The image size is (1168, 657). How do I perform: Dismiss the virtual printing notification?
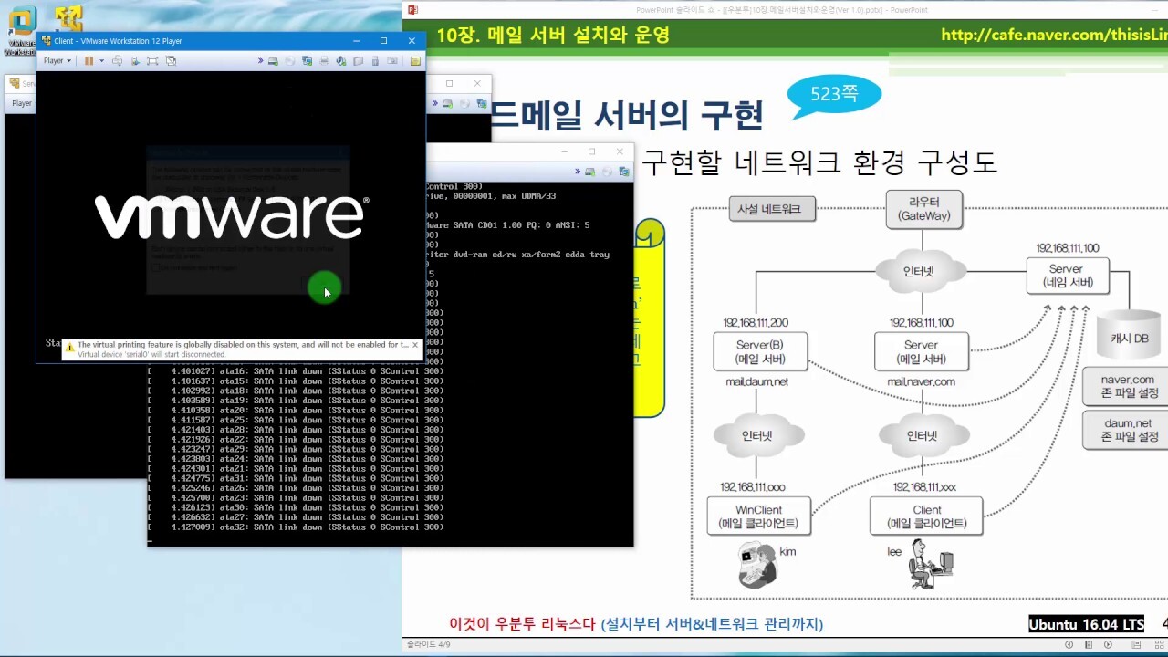click(415, 345)
